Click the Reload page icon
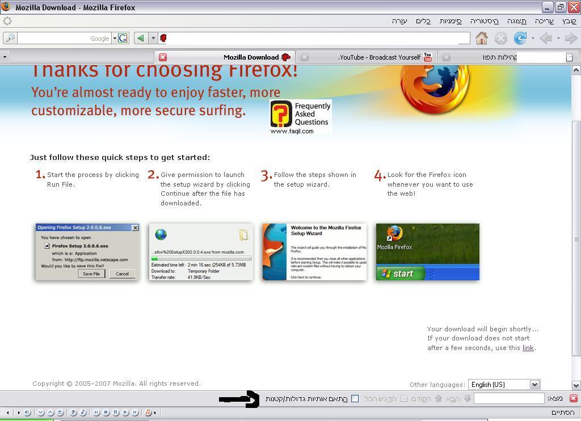Image resolution: width=581 pixels, height=421 pixels. pos(520,38)
